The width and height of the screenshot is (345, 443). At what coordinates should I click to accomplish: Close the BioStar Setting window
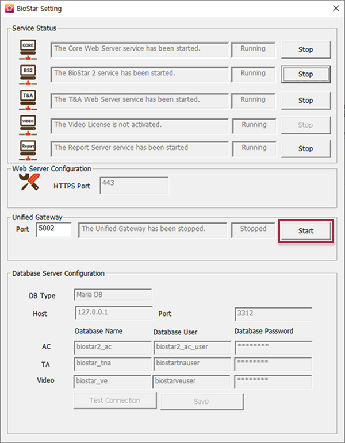336,9
